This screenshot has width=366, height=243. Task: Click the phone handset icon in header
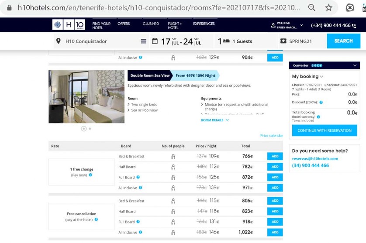pos(354,26)
